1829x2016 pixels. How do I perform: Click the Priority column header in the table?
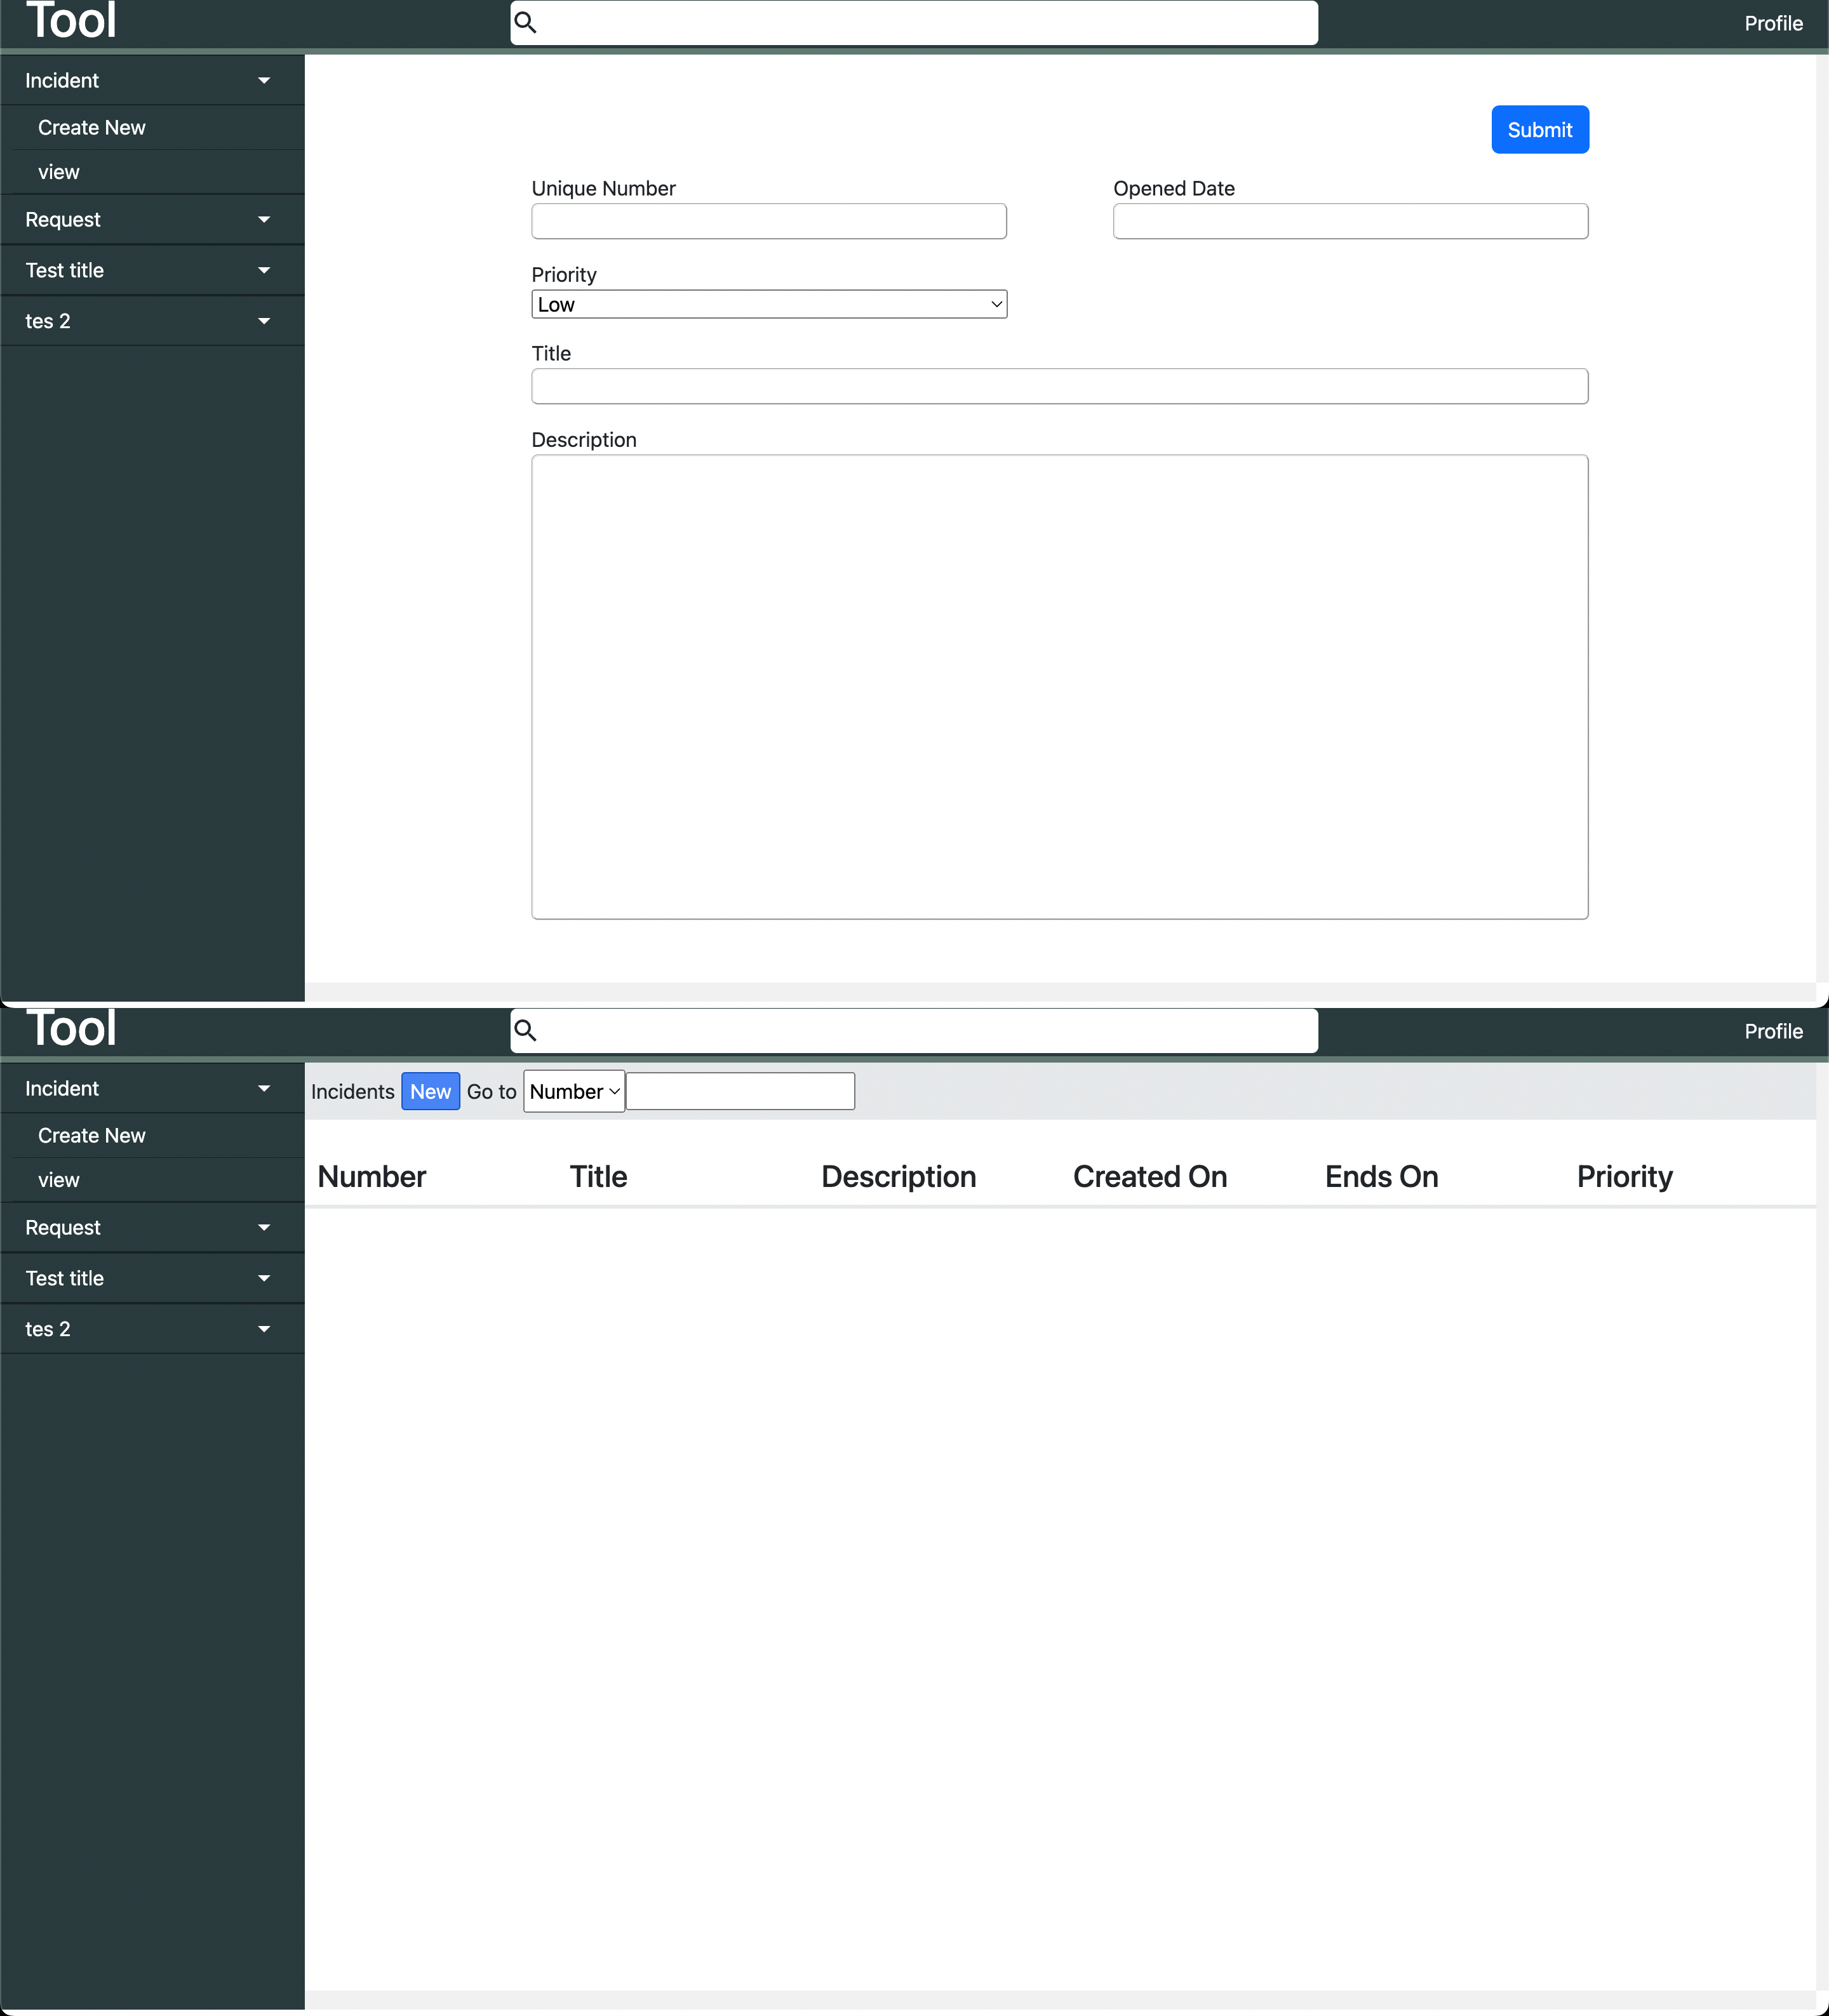[x=1624, y=1177]
